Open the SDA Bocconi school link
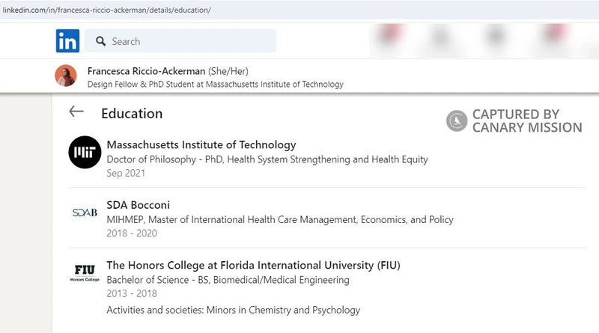The height and width of the screenshot is (333, 599). [139, 205]
